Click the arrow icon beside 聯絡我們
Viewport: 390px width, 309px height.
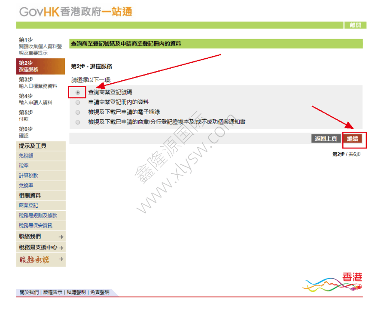click(61, 237)
